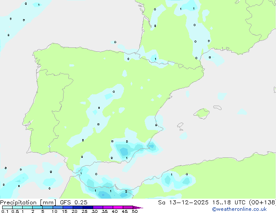Click the '0.1' legend scale number
Viewport: 276px width, 213px height.
point(5,211)
